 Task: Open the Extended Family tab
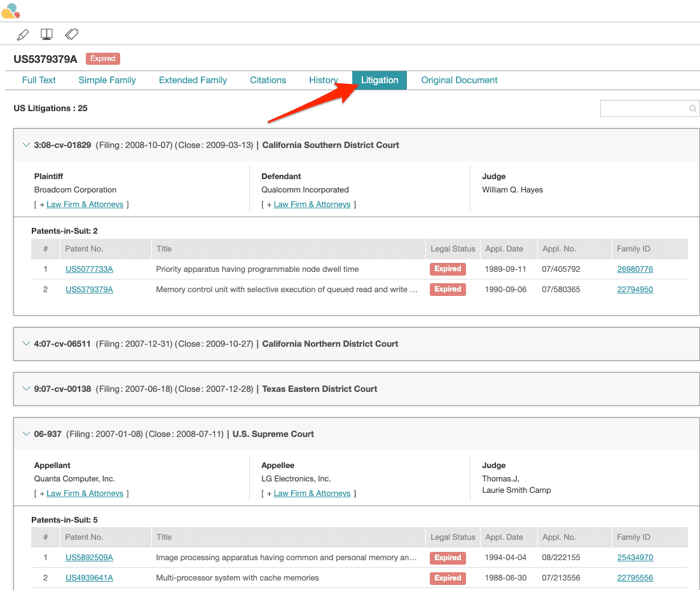pos(193,80)
